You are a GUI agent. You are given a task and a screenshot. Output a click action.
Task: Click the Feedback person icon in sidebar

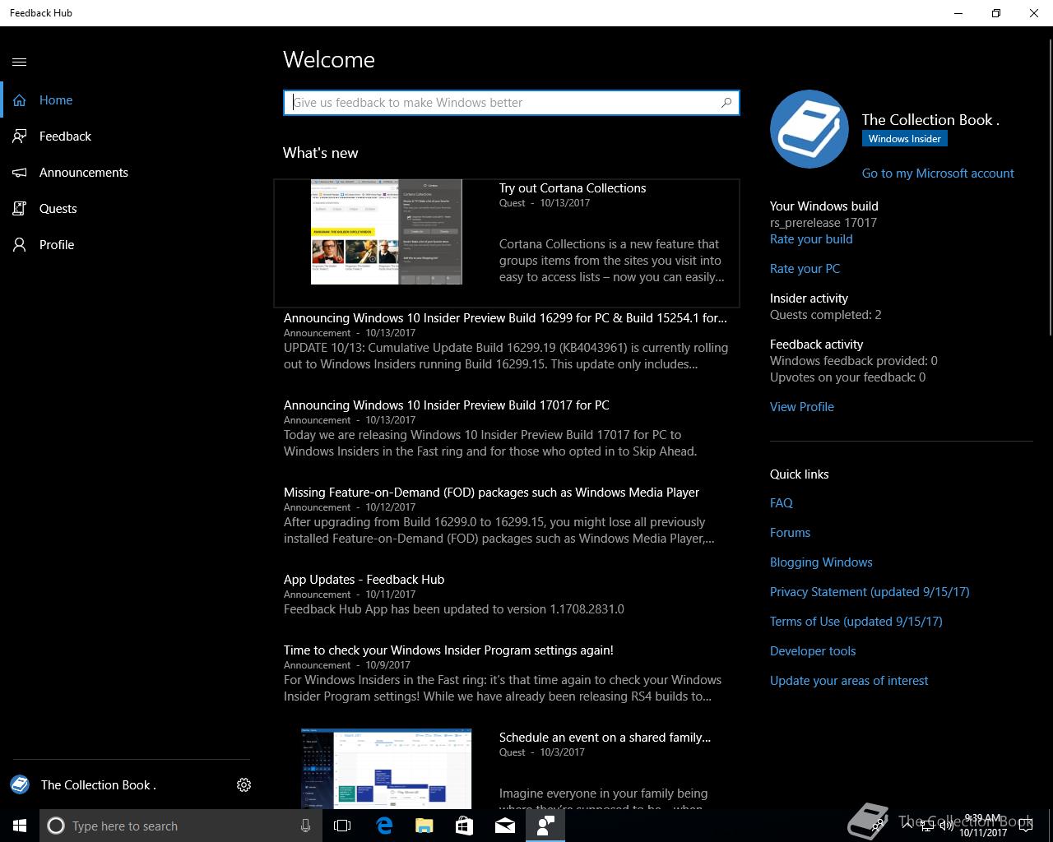pos(20,136)
